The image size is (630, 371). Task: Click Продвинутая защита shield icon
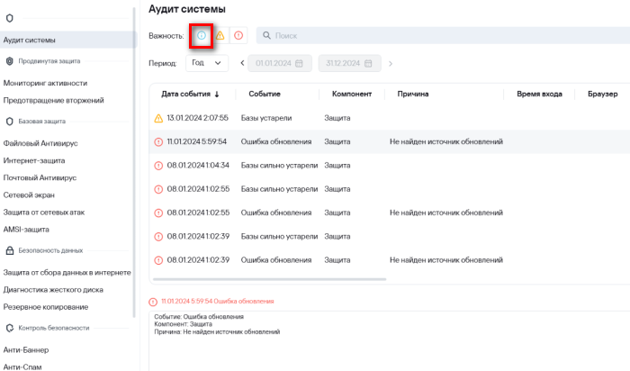(x=10, y=61)
